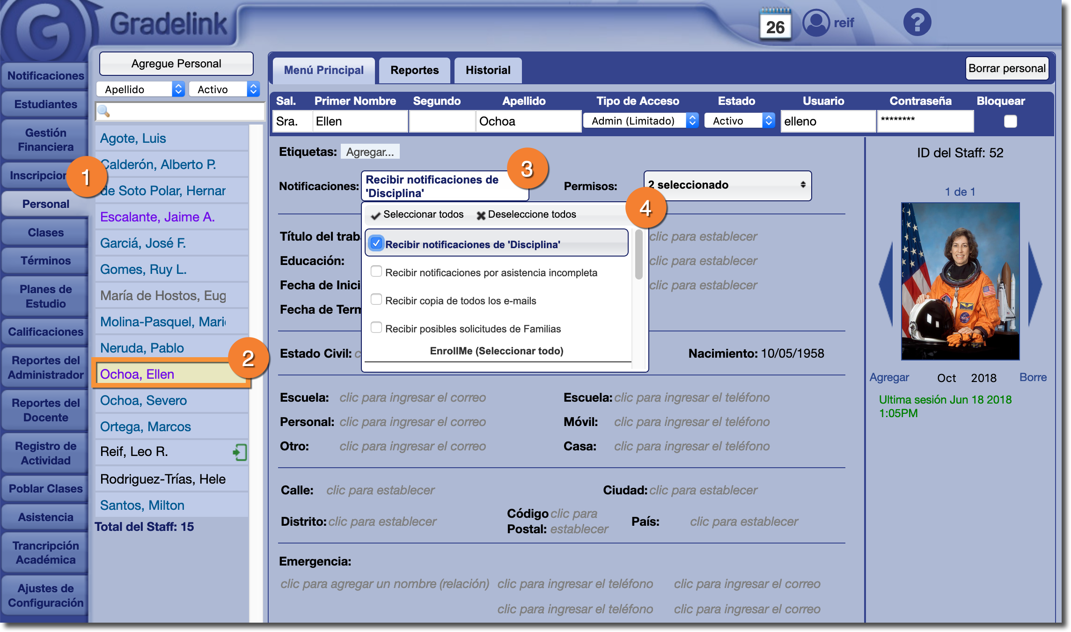The image size is (1071, 632).
Task: Click the Borrar personal button
Action: 1006,68
